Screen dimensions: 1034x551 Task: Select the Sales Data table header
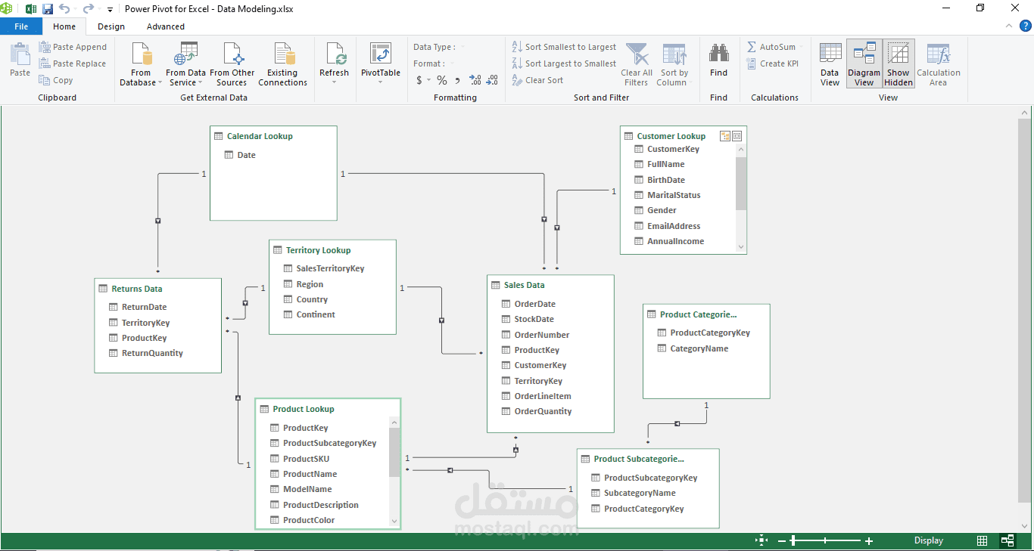coord(550,285)
